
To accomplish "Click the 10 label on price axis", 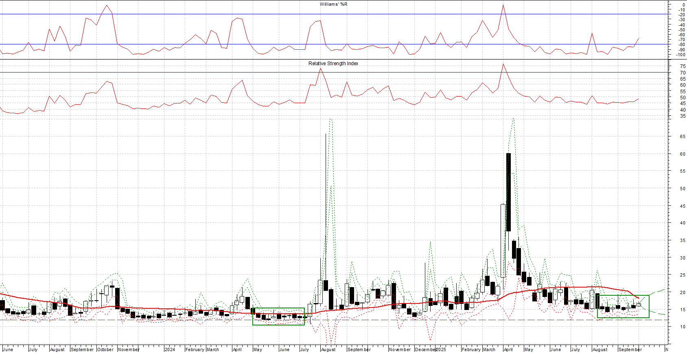I will pyautogui.click(x=683, y=327).
